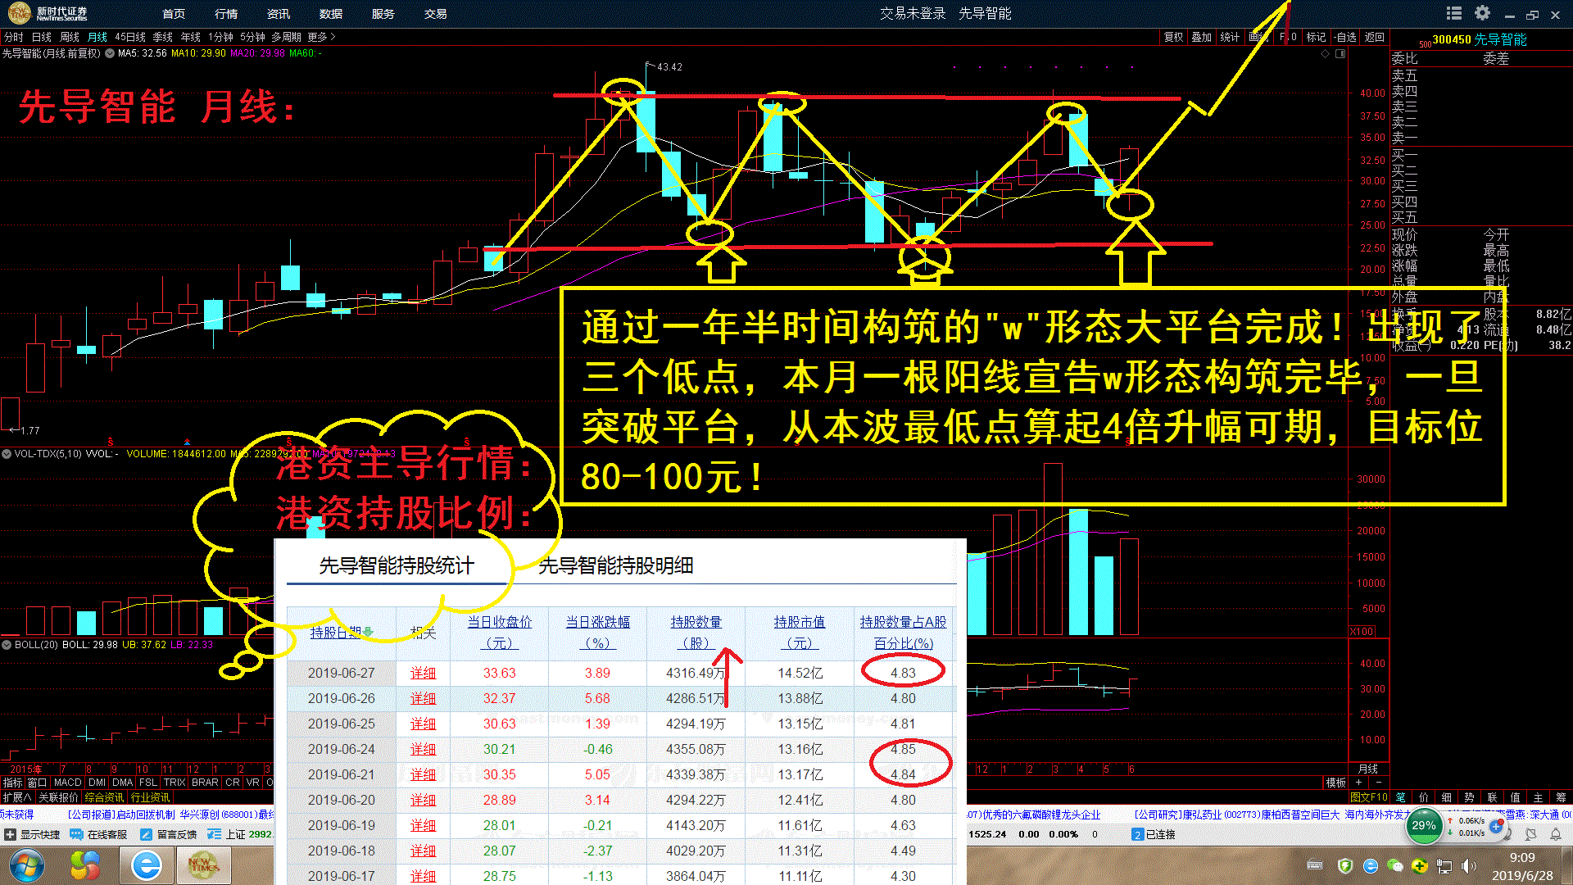Select 月线 period
The image size is (1573, 885).
97,37
